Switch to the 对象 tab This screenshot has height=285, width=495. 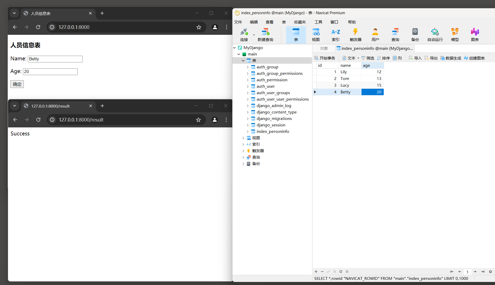[324, 48]
